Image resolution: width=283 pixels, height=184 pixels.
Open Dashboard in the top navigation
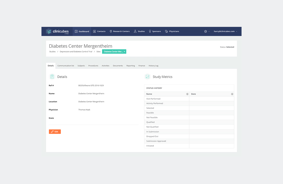click(x=82, y=31)
